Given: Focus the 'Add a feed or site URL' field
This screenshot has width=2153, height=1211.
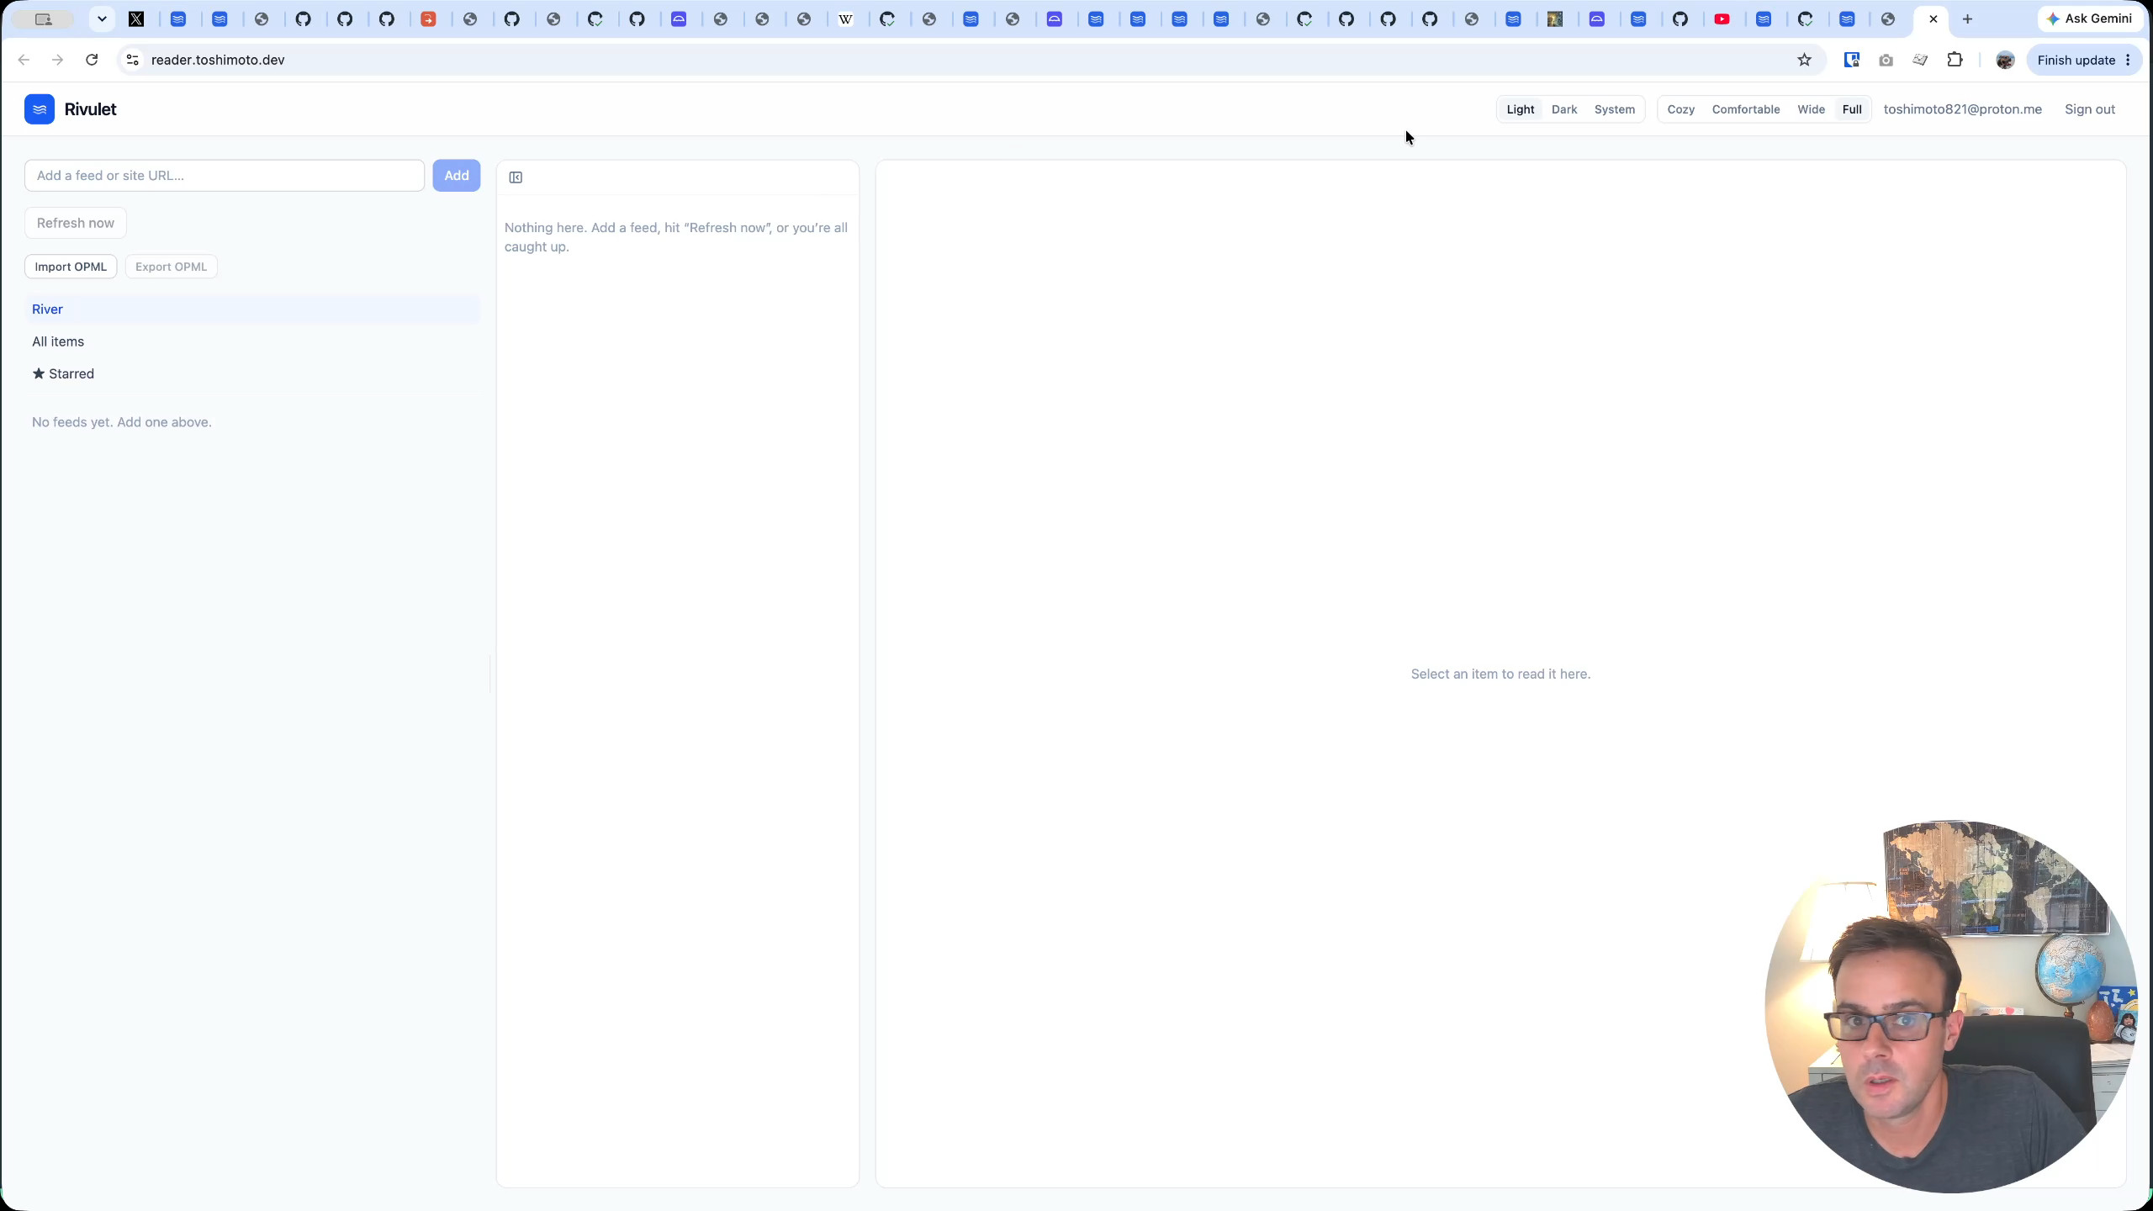Looking at the screenshot, I should [x=225, y=176].
